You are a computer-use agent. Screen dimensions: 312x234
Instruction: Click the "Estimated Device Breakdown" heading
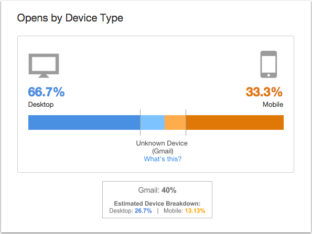click(x=157, y=204)
